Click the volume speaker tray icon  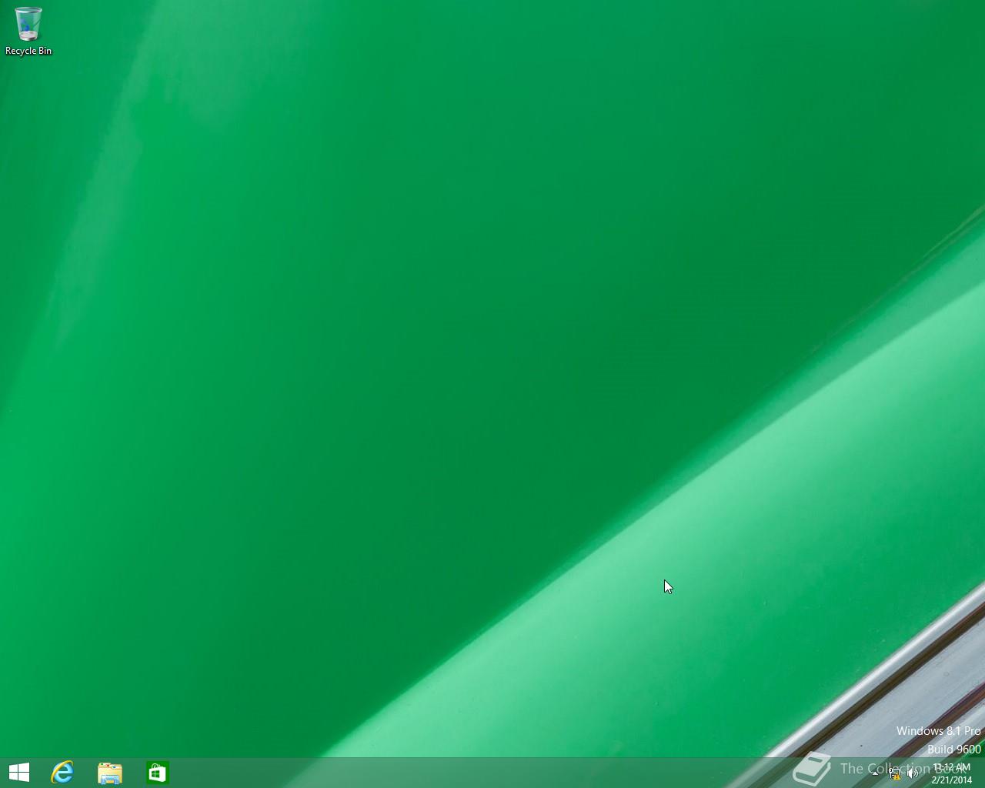coord(913,773)
